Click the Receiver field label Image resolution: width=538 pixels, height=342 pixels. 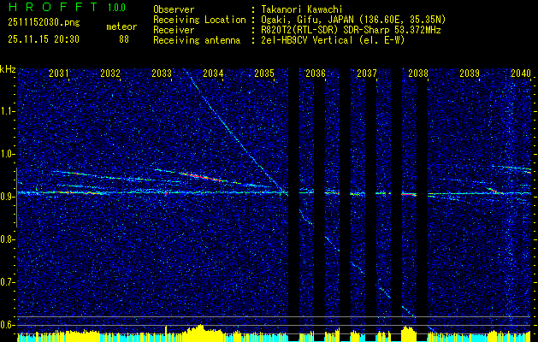pyautogui.click(x=174, y=30)
